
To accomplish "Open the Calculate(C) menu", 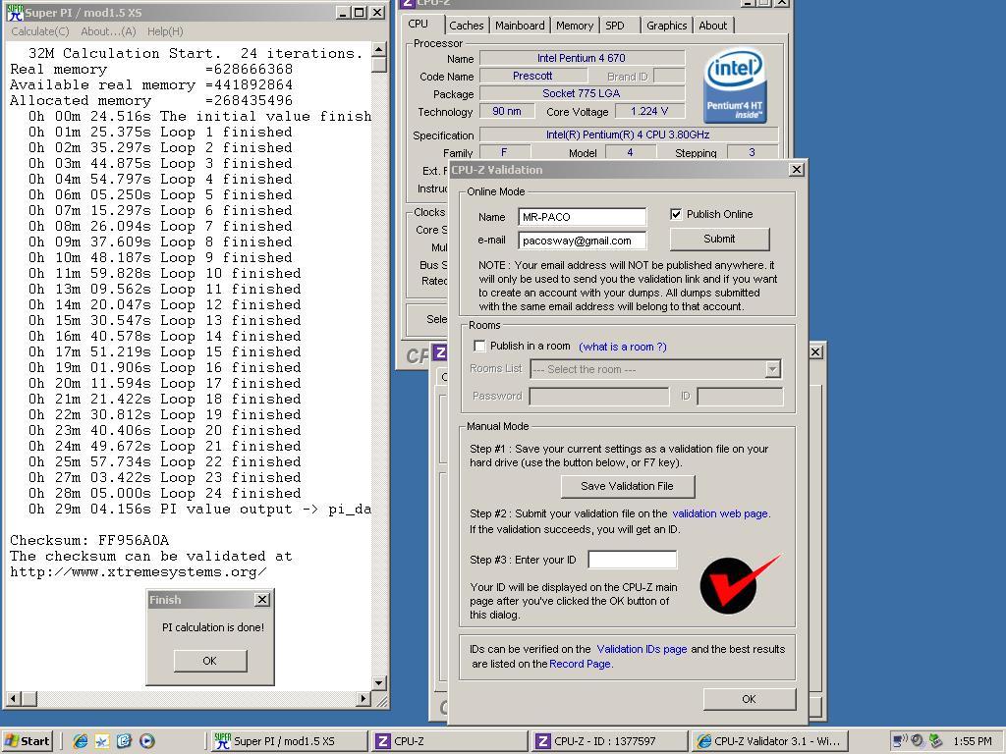I will [39, 31].
